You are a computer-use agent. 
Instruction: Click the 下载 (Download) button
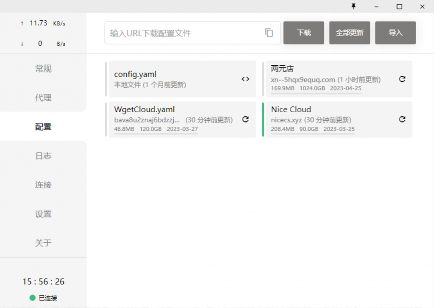click(x=303, y=33)
